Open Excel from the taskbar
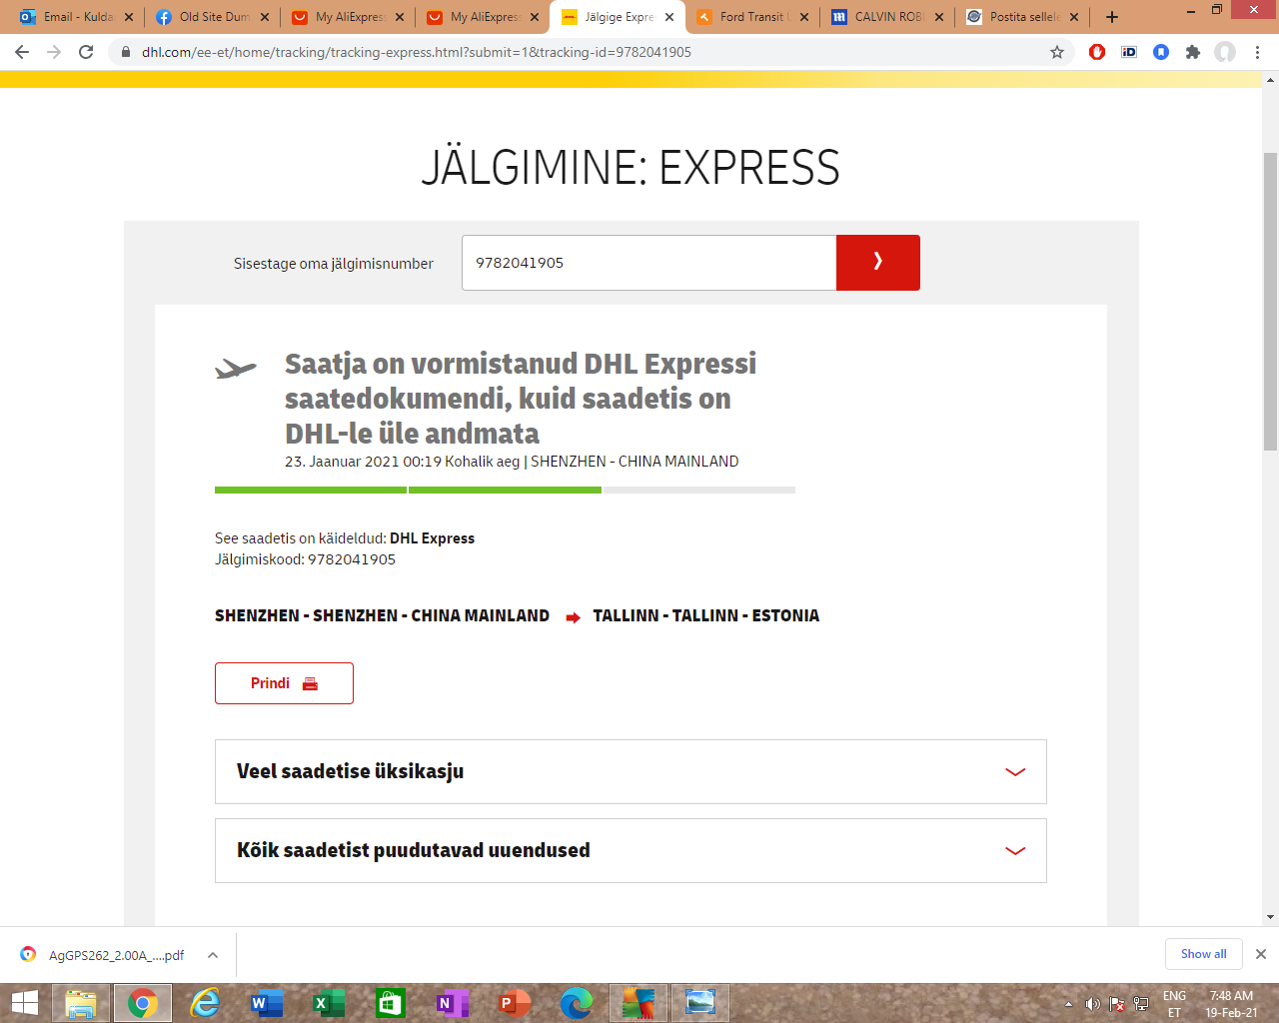The width and height of the screenshot is (1279, 1023). pos(328,1003)
